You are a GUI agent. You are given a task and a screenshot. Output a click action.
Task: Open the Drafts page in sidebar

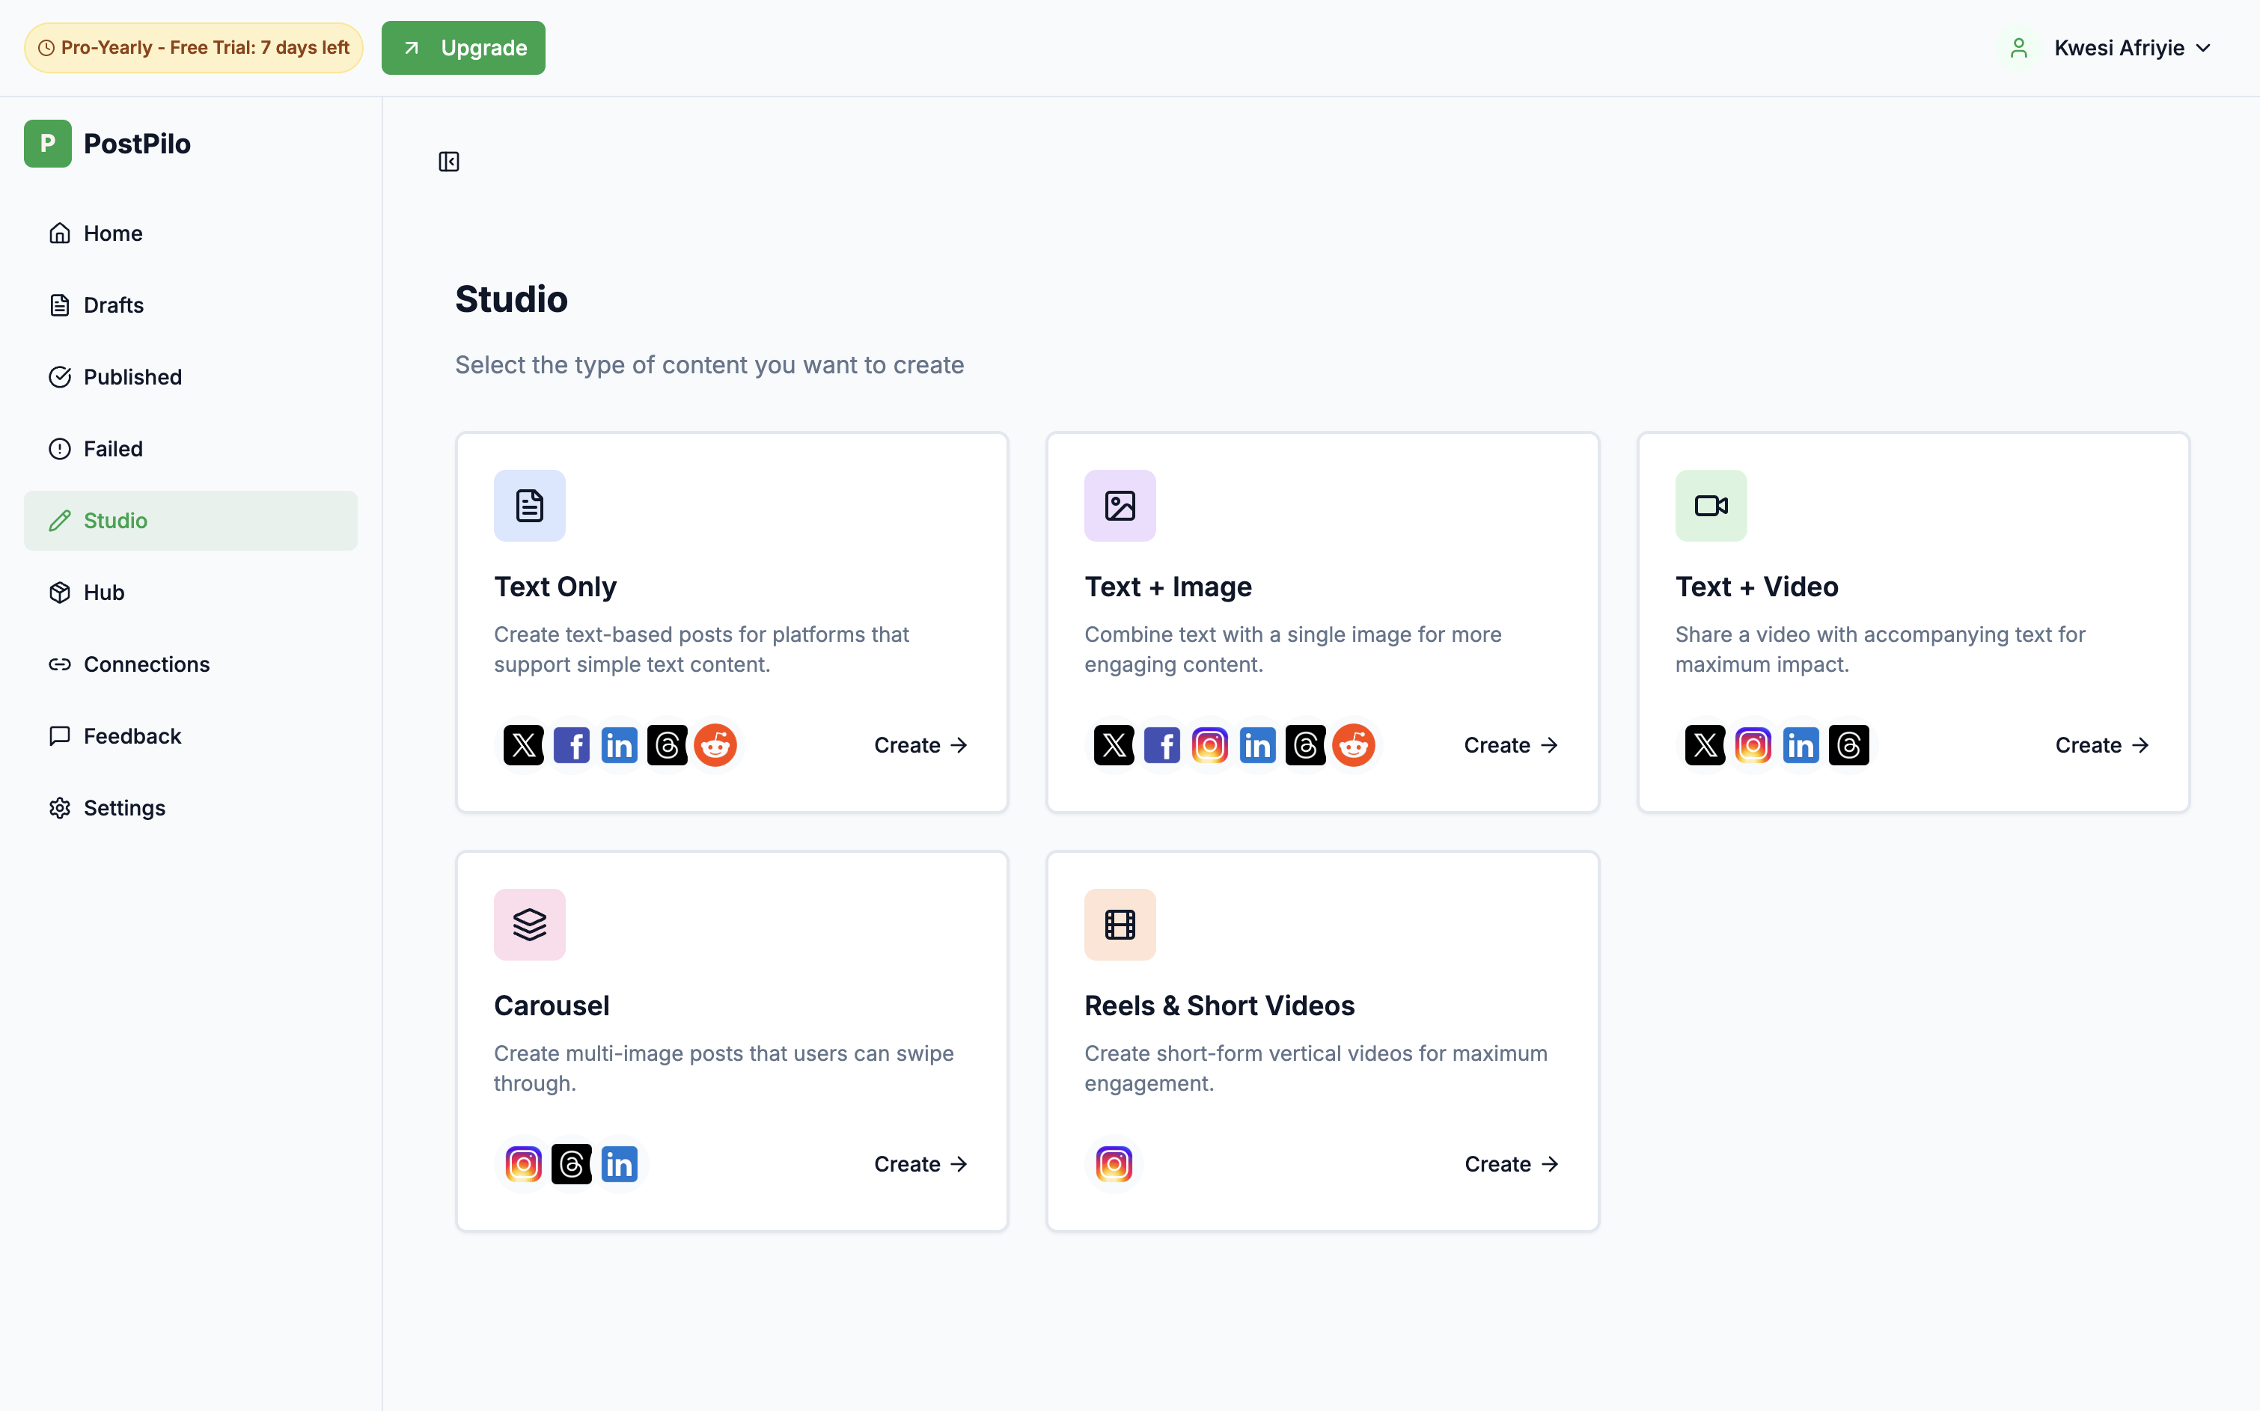(113, 305)
